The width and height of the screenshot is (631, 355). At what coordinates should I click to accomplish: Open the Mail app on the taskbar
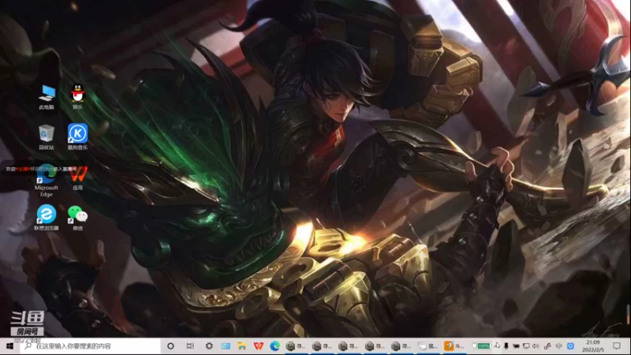[226, 346]
